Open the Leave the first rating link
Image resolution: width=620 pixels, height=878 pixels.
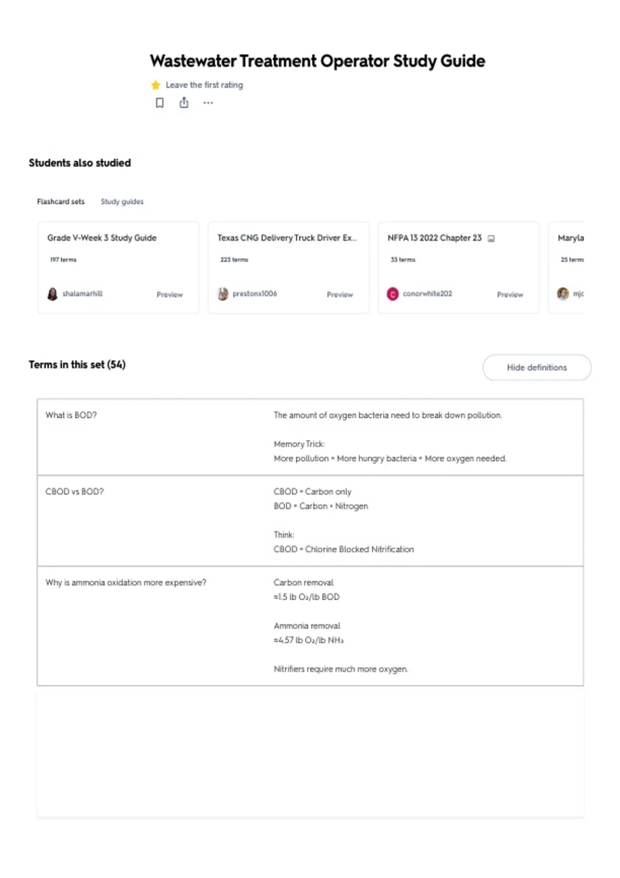tap(204, 85)
